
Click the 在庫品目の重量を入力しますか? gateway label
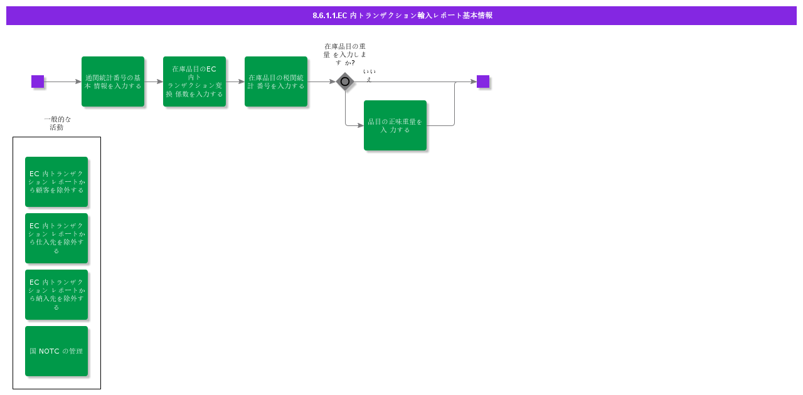pos(345,55)
